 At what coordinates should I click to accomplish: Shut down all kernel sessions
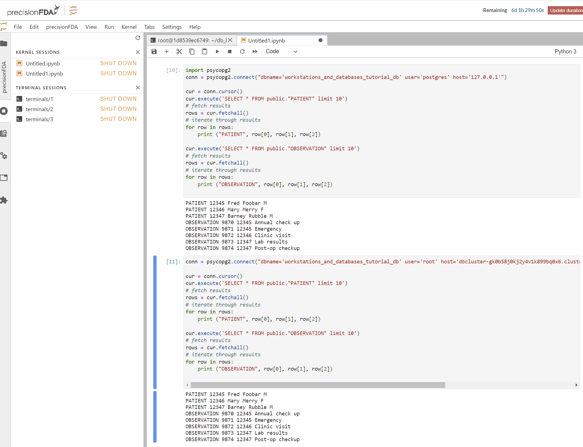(138, 52)
